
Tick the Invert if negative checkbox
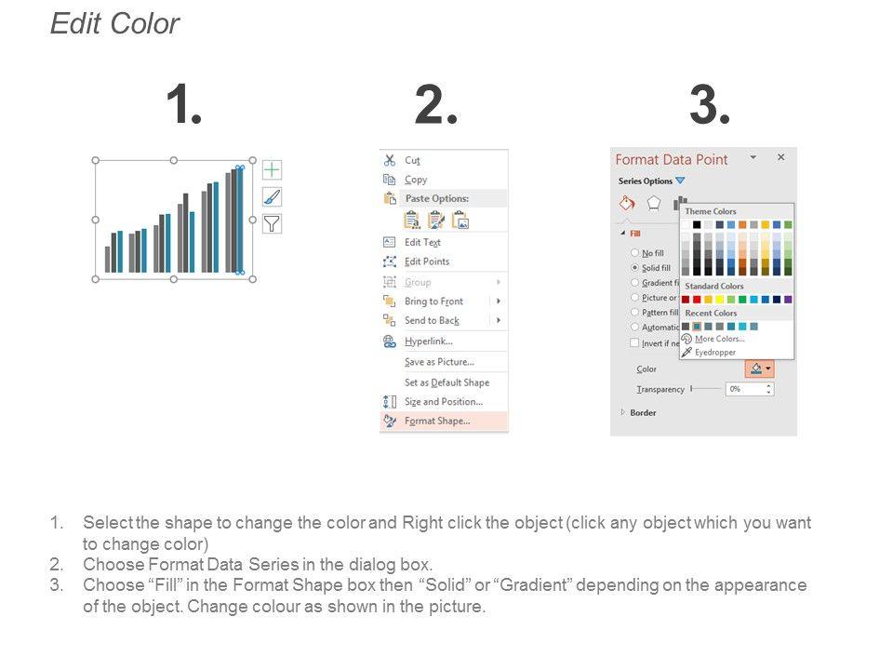click(634, 342)
